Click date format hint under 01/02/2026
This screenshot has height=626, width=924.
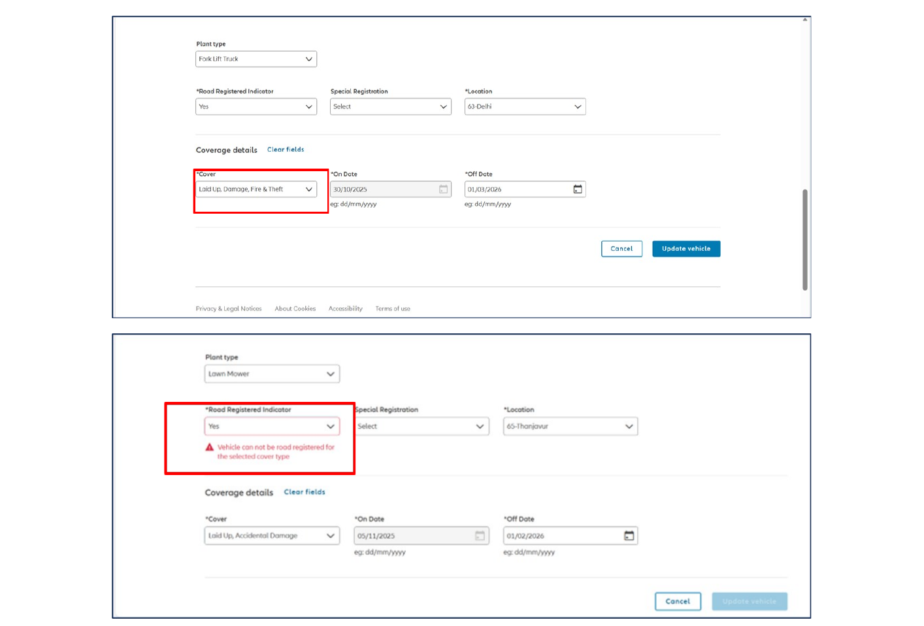coord(529,552)
